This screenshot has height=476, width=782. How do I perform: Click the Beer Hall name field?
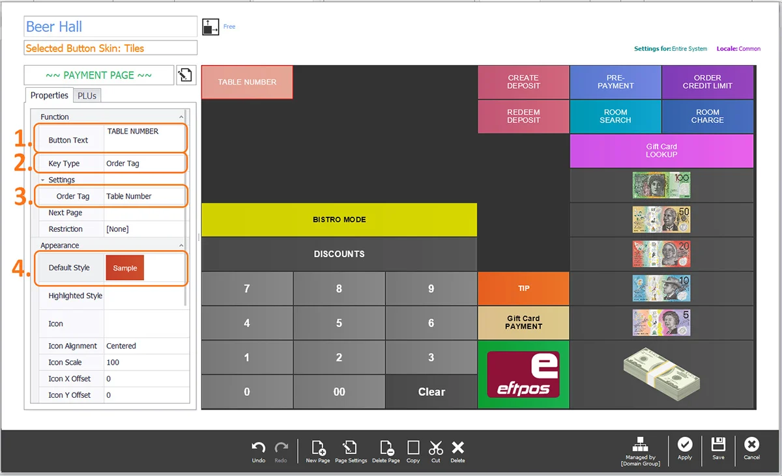(x=110, y=27)
